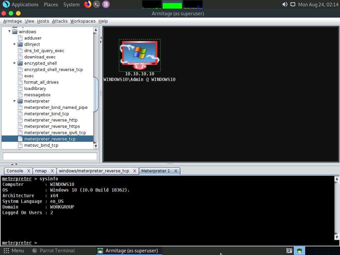Viewport: 340px width, 255px height.
Task: Open the taskbar Menu grid icon
Action: pos(6,251)
